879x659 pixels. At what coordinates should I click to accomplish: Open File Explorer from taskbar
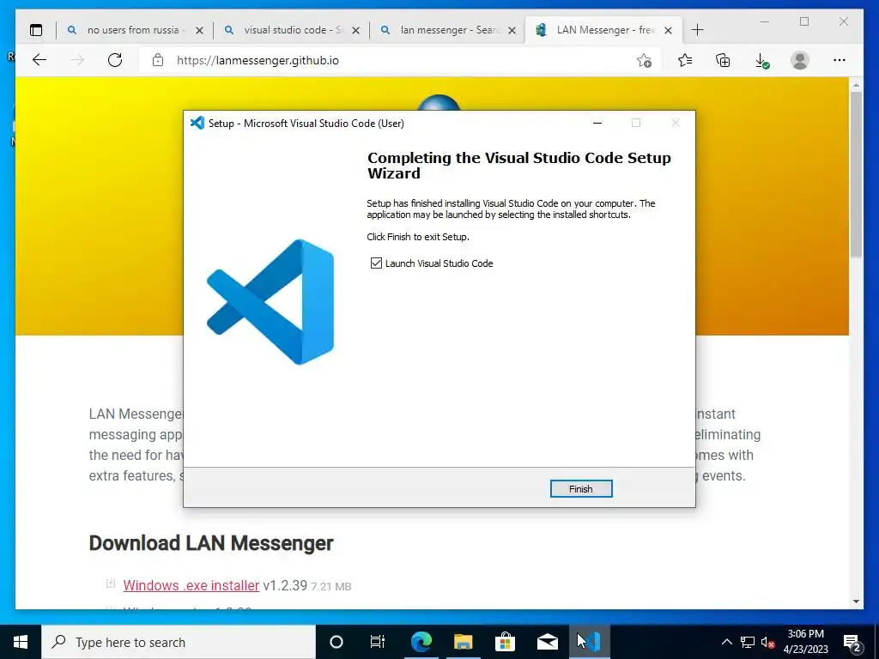point(463,642)
